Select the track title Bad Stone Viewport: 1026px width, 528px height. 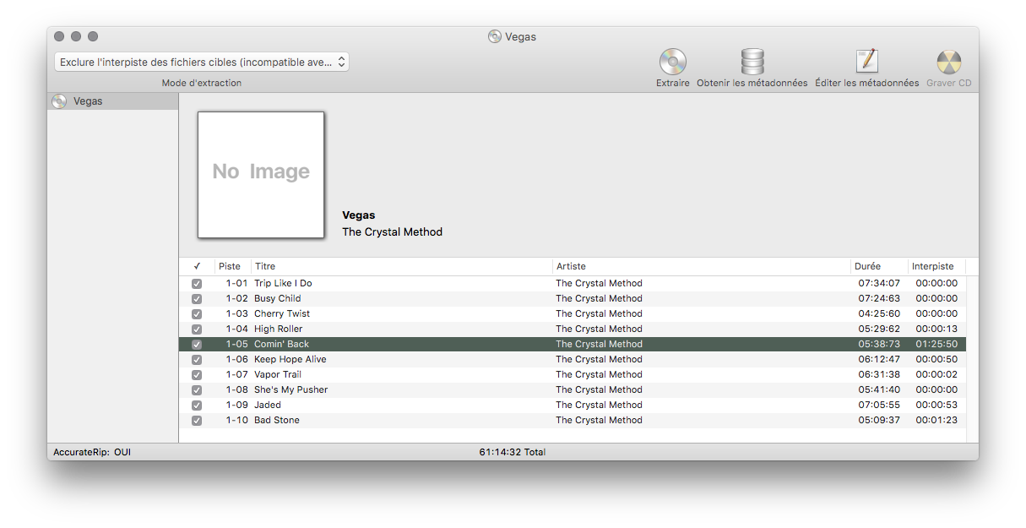(x=277, y=421)
